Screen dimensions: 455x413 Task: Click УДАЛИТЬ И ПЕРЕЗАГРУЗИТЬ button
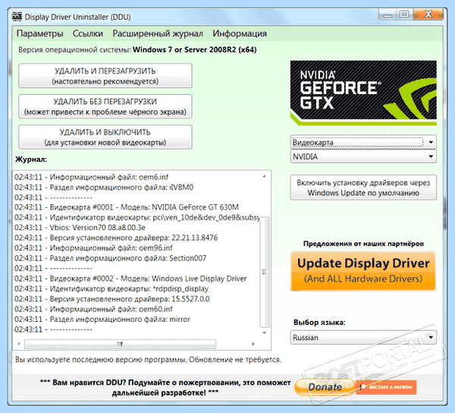pyautogui.click(x=105, y=76)
